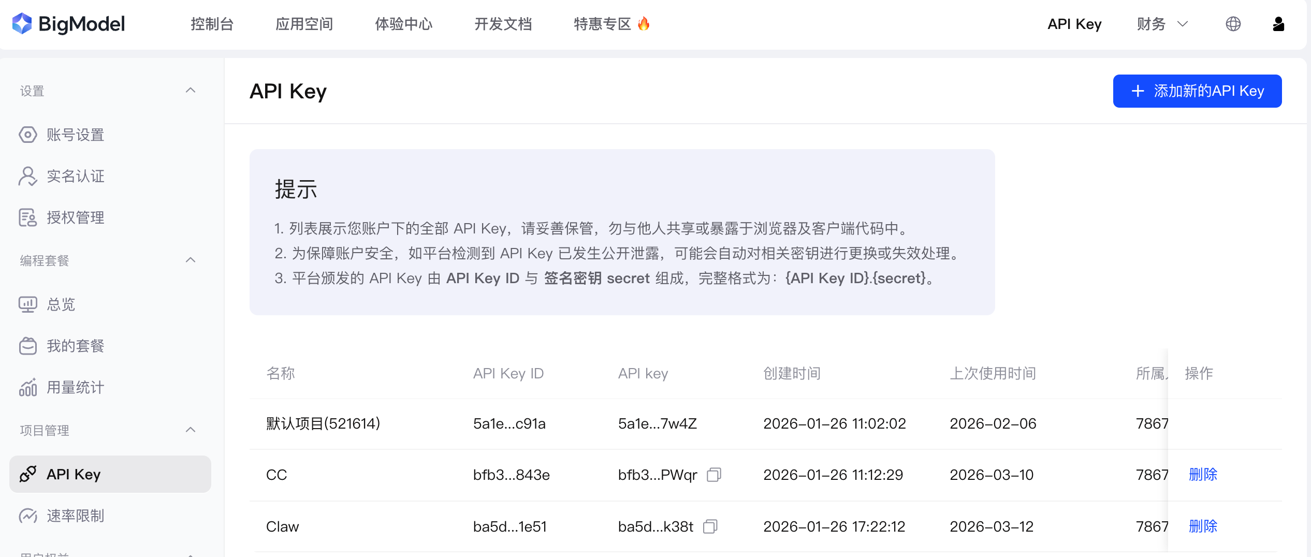Collapse the 编程套餐 sidebar section

coord(191,260)
